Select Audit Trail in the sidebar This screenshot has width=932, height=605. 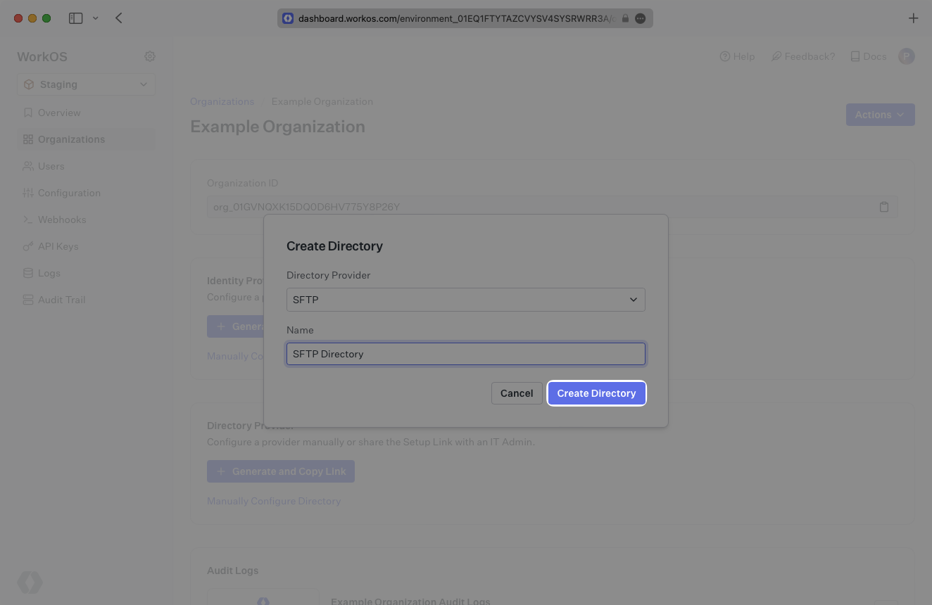click(x=27, y=300)
